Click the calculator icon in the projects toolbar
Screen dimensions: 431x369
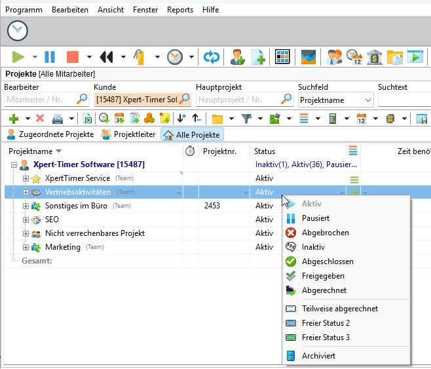[333, 119]
